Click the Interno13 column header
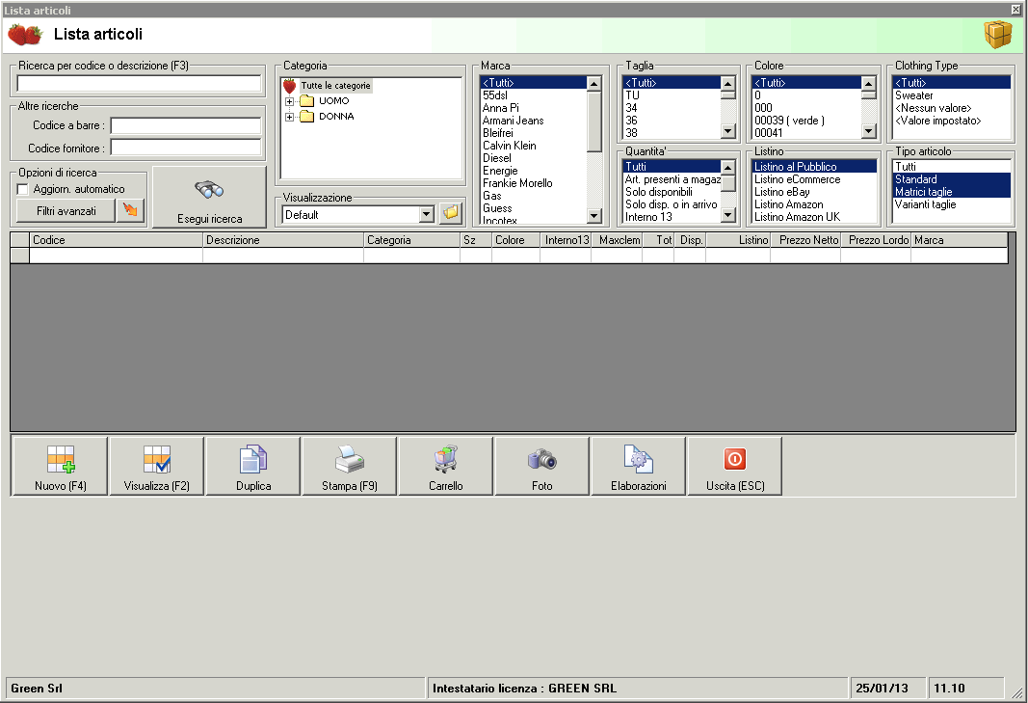The height and width of the screenshot is (703, 1028). pyautogui.click(x=566, y=240)
